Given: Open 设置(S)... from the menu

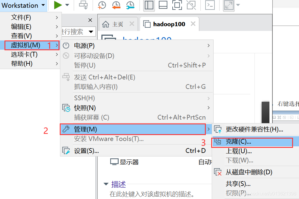Looking at the screenshot, I should coord(137,151).
